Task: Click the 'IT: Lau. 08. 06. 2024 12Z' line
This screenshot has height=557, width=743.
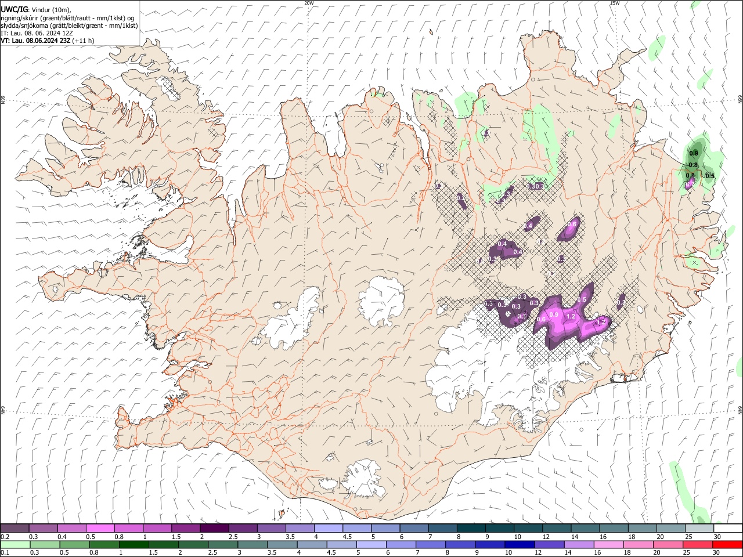Action: [x=37, y=33]
